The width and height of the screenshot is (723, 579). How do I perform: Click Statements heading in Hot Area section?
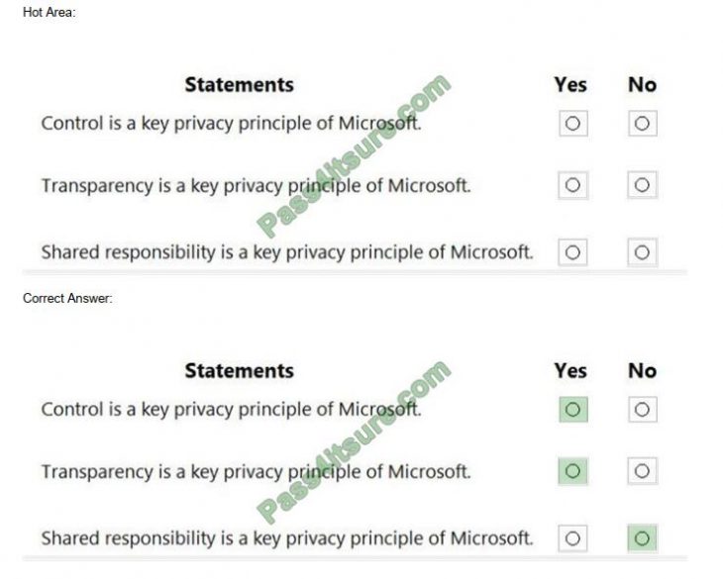[240, 85]
